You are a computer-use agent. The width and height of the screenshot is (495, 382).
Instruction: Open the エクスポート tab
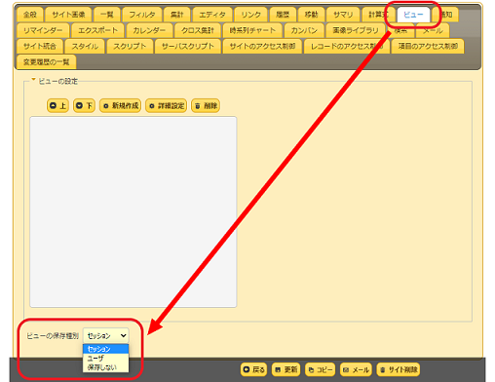point(97,30)
